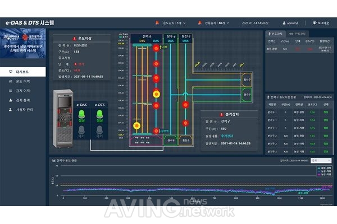Expand the 온도감지 : 1개 dropdown

coord(174,23)
